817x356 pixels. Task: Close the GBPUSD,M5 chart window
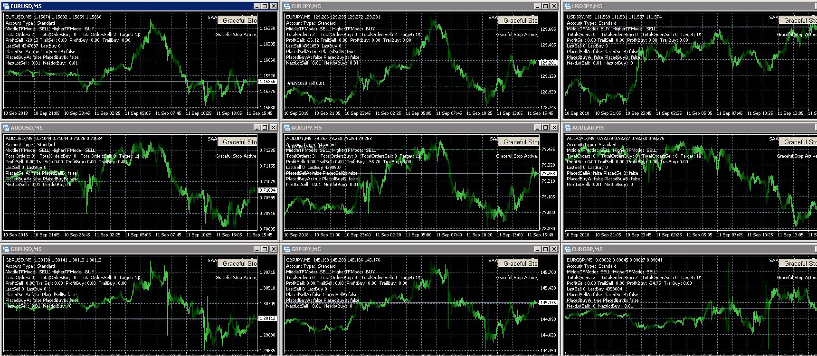click(x=273, y=249)
